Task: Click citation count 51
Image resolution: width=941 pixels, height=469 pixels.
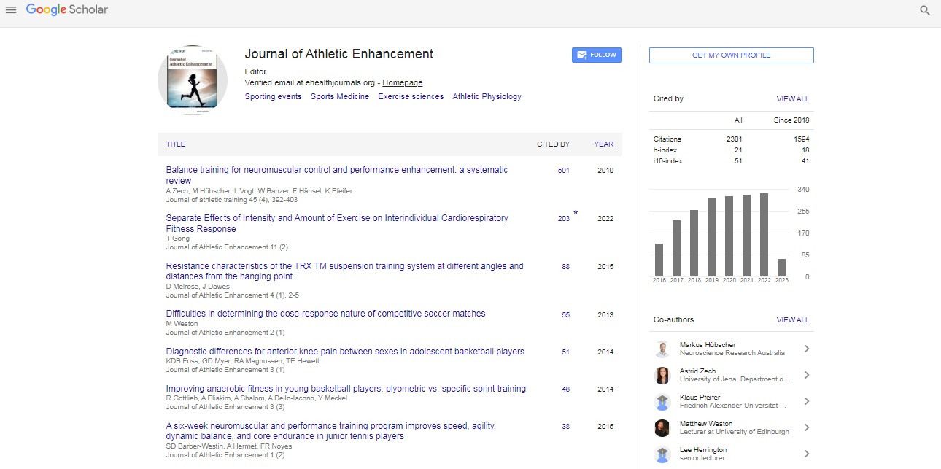Action: pyautogui.click(x=565, y=352)
